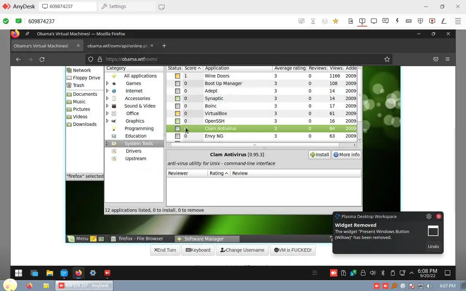
Task: Expand the Accessories category
Action: [107, 98]
